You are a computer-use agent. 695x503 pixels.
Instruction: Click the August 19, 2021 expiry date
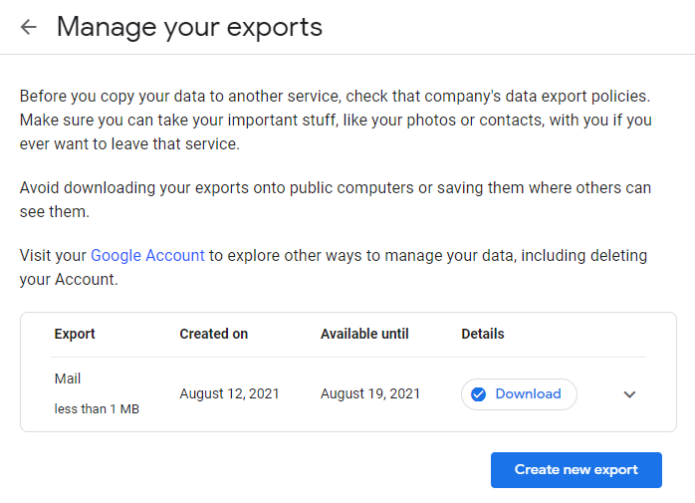pos(370,394)
